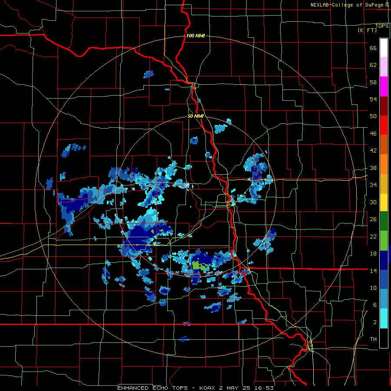The image size is (391, 391).
Task: Click the magenta 58 kft legend swatch
Action: click(384, 86)
